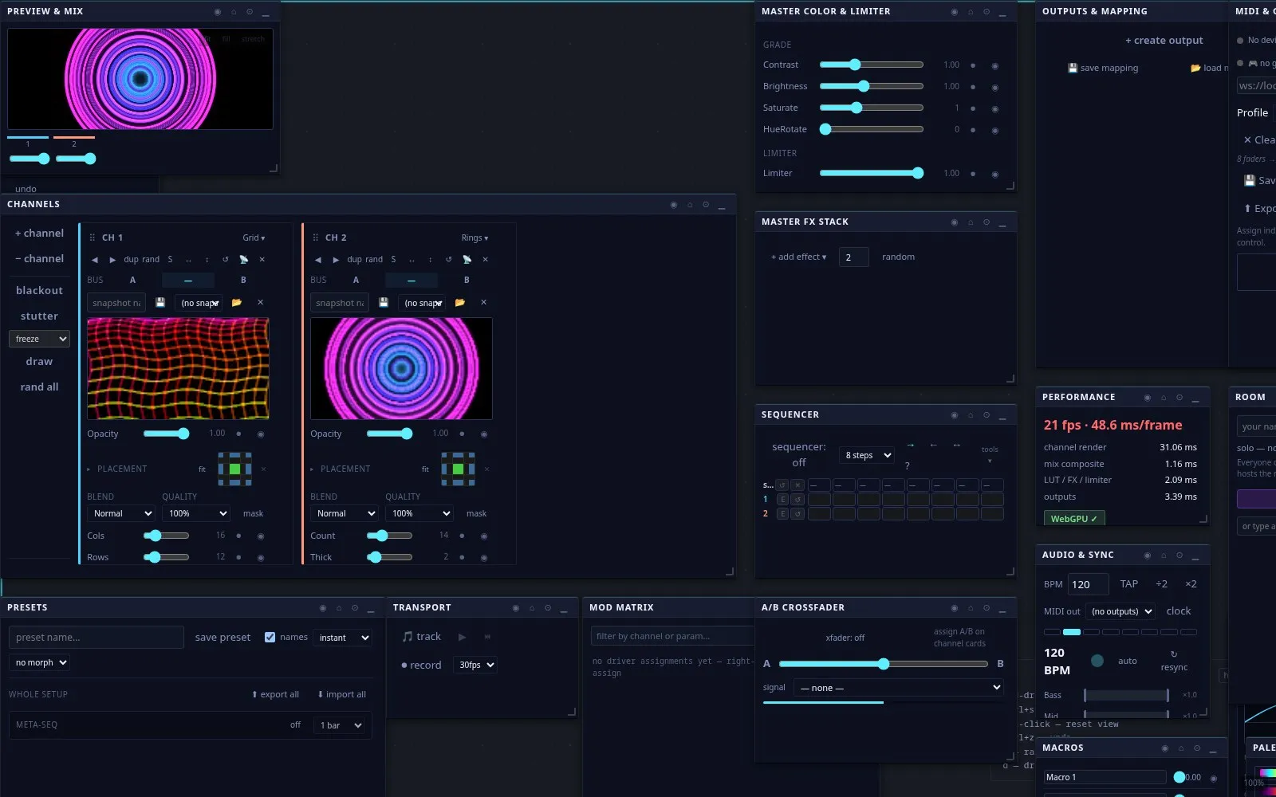This screenshot has width=1276, height=797.
Task: Click the CH 1 broadcast antenna icon
Action: click(x=244, y=260)
